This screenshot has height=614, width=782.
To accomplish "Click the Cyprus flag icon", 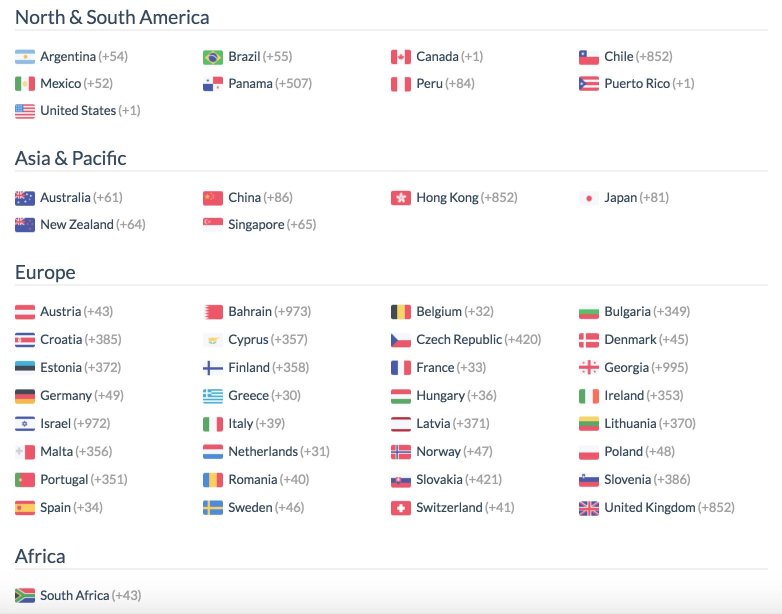I will click(213, 340).
